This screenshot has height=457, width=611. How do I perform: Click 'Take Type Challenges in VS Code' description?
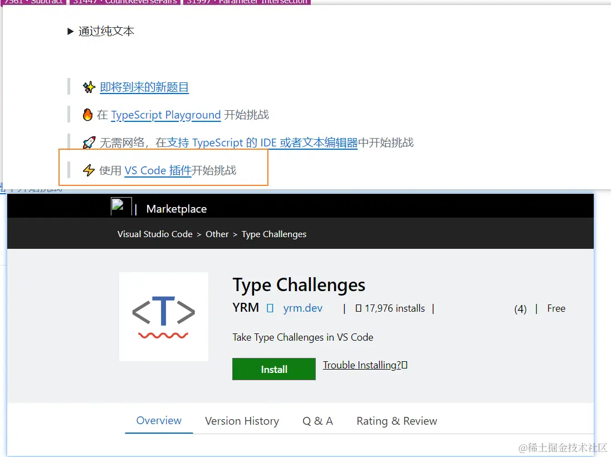(303, 337)
